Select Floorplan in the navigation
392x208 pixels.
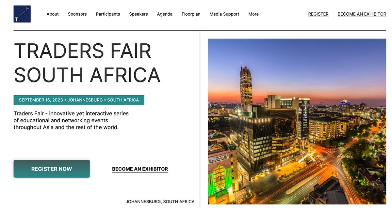pos(191,14)
